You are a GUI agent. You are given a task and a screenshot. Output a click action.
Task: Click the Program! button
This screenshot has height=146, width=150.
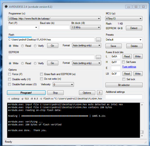tap(26, 93)
